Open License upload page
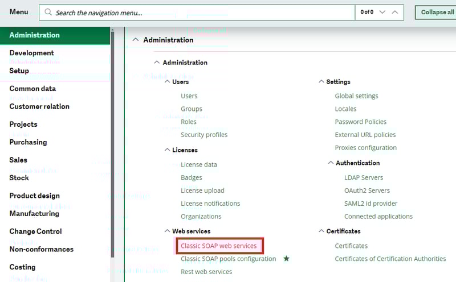Viewport: 456px width, 282px height. [x=202, y=190]
